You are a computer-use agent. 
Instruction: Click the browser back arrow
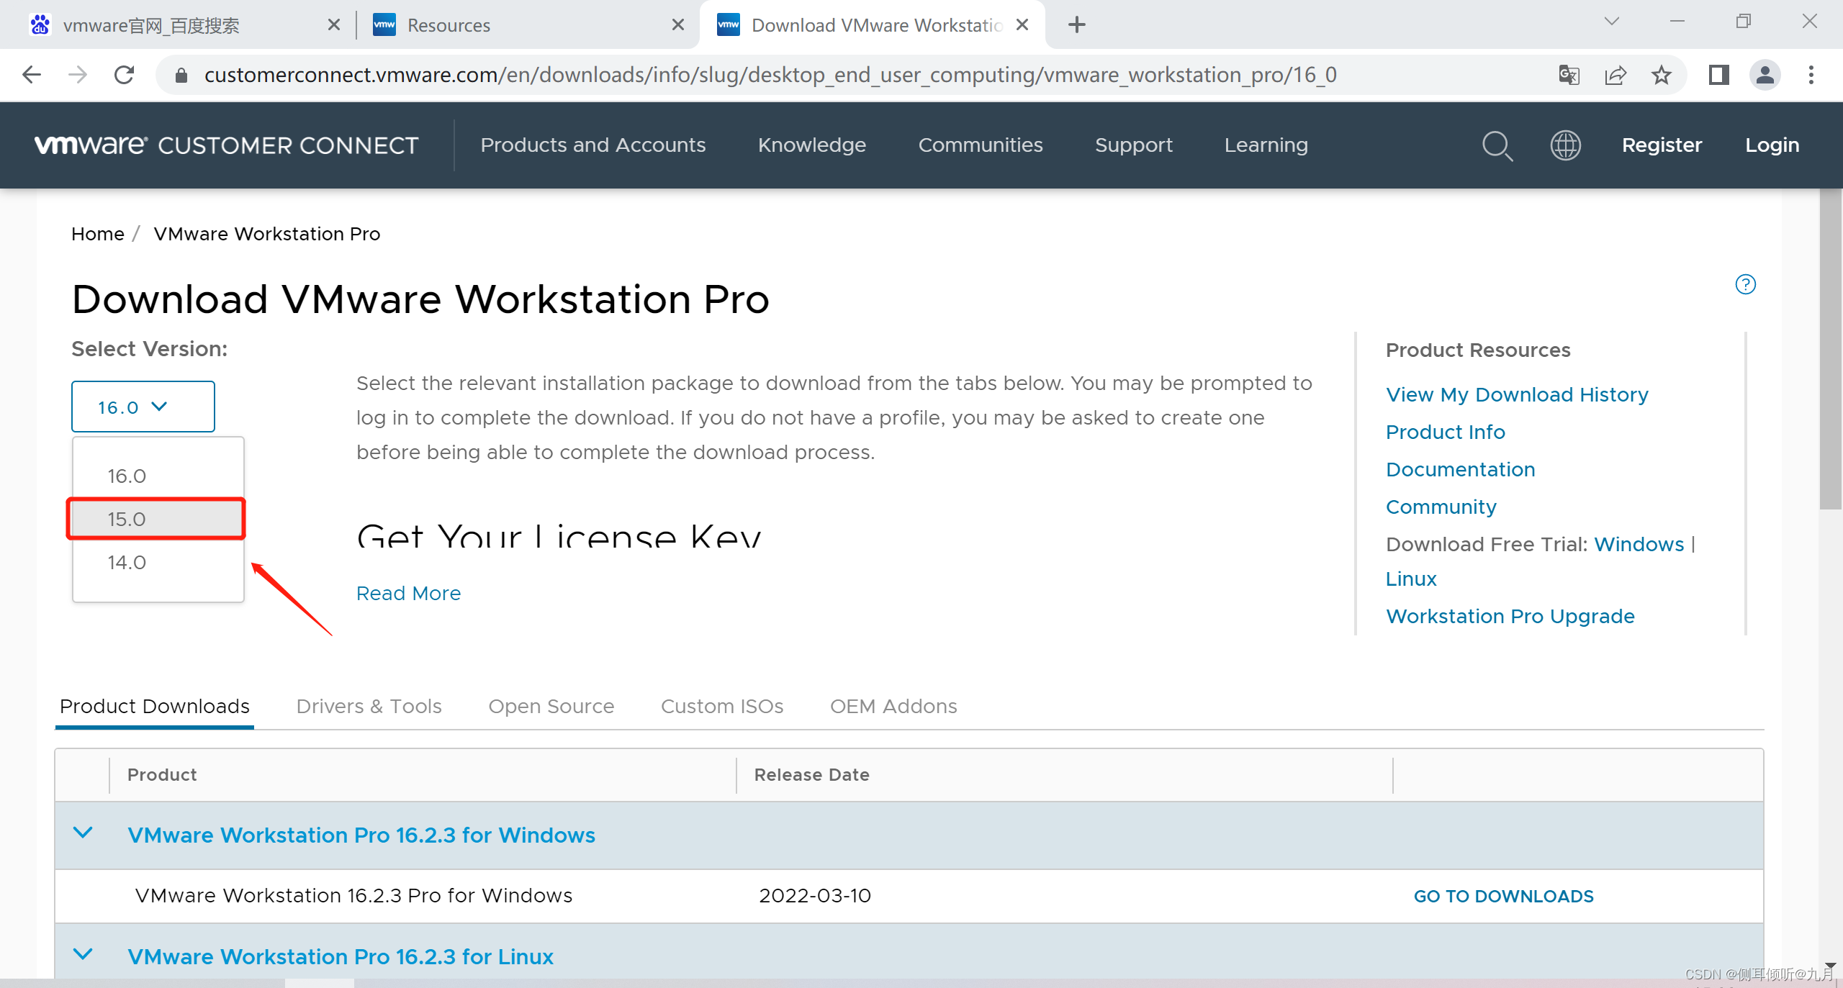[x=32, y=75]
